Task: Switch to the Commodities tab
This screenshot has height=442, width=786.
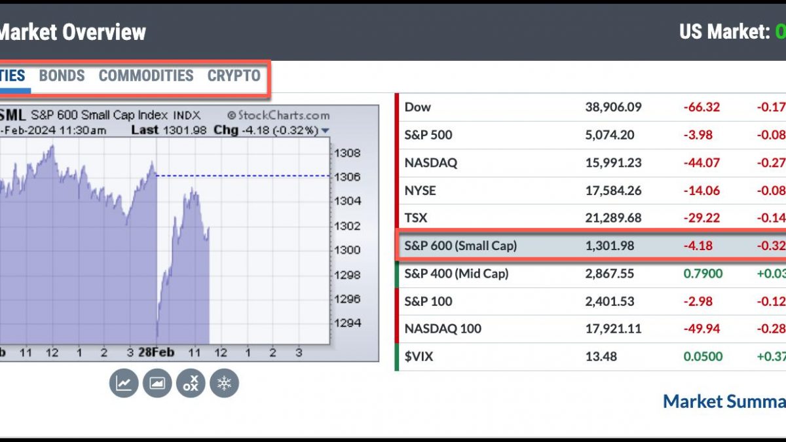Action: click(x=146, y=76)
